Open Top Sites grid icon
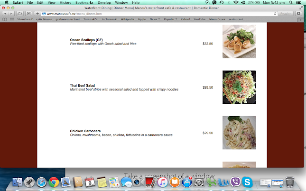Image resolution: width=306 pixels, height=191 pixels. click(x=12, y=19)
